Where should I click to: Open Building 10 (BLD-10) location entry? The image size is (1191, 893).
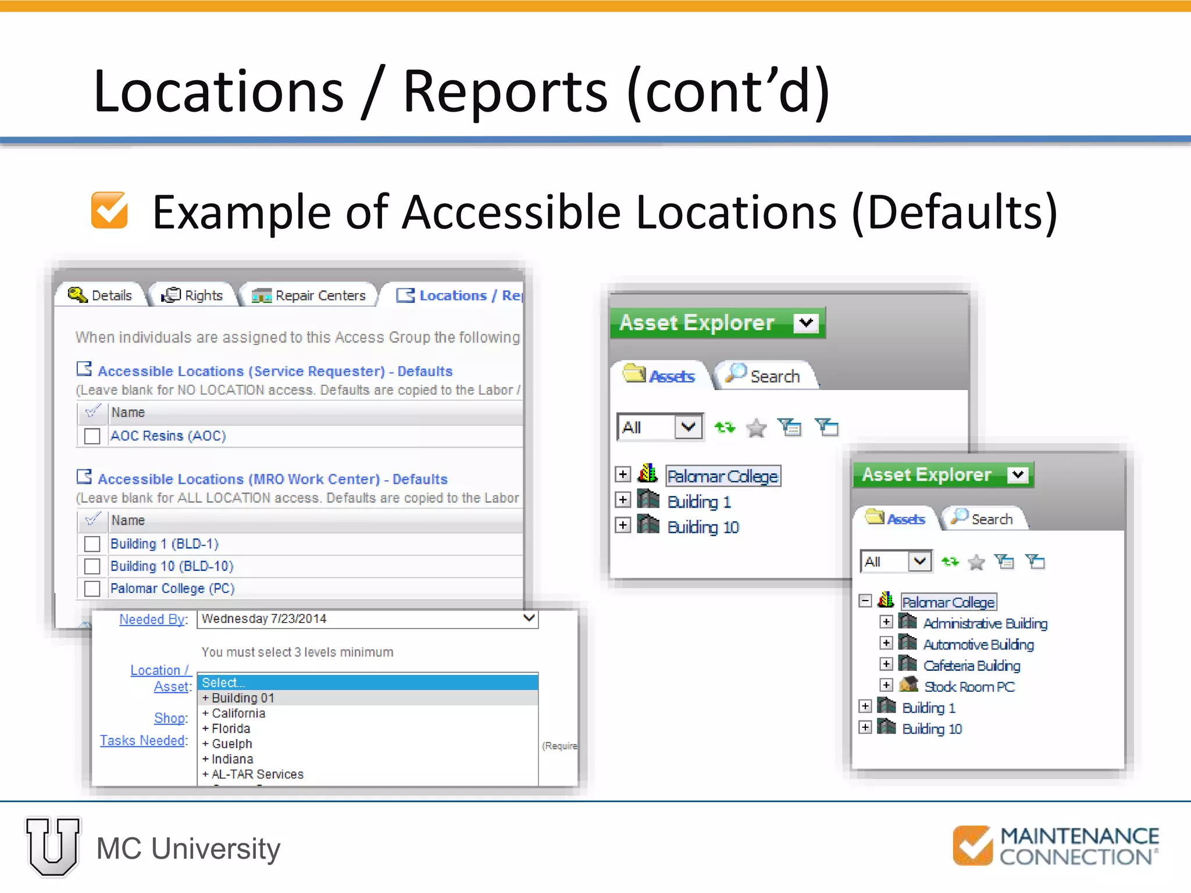click(172, 566)
